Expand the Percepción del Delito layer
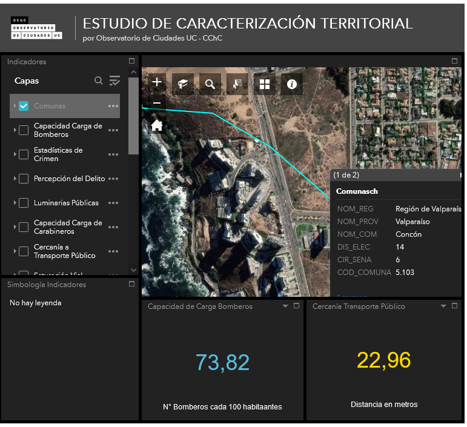467x427 pixels. tap(15, 178)
